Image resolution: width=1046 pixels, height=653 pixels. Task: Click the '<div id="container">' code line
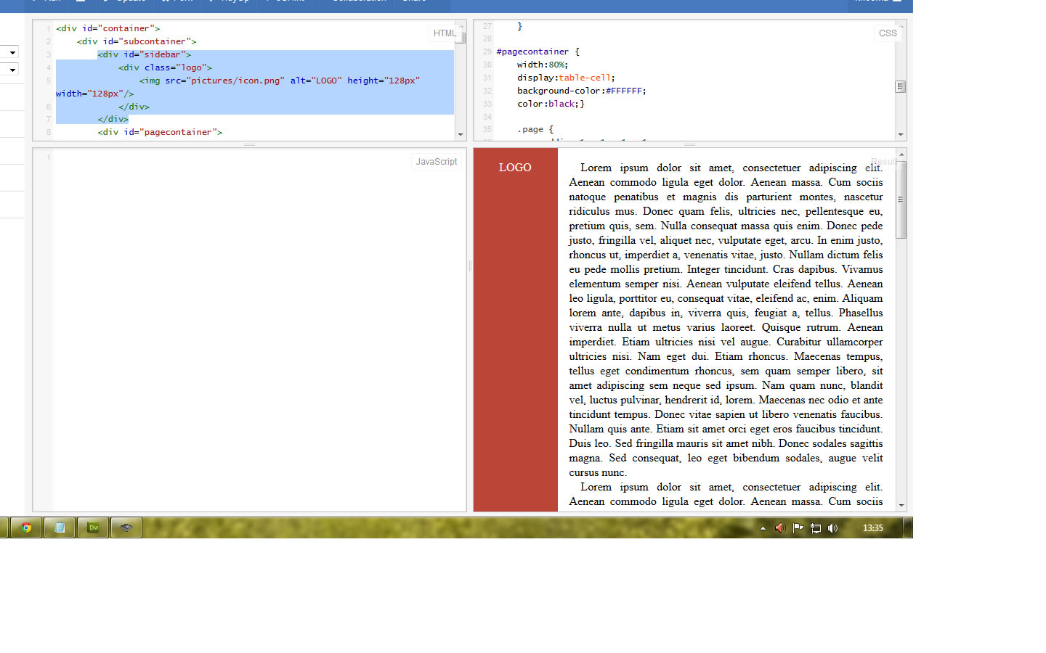(x=108, y=28)
